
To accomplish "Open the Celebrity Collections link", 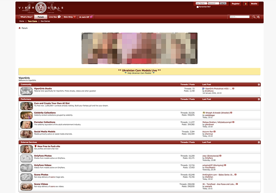I will [45, 112].
